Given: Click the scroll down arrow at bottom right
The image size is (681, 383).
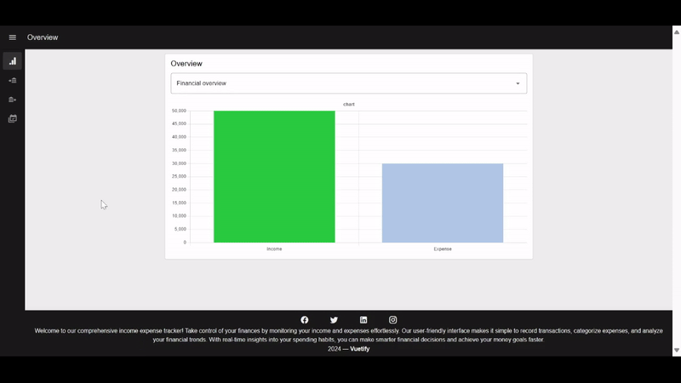Looking at the screenshot, I should pos(677,350).
